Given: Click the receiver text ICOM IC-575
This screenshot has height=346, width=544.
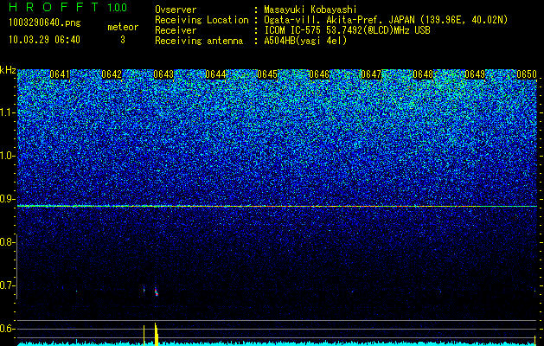Looking at the screenshot, I should point(292,30).
